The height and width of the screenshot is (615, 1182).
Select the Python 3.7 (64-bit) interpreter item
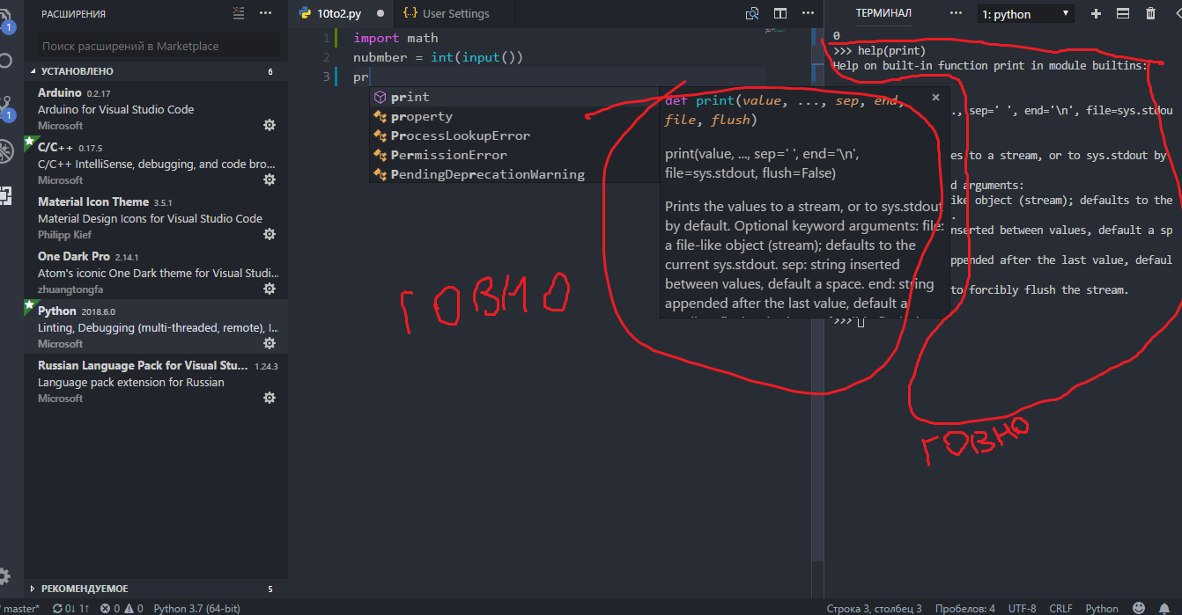click(x=197, y=608)
